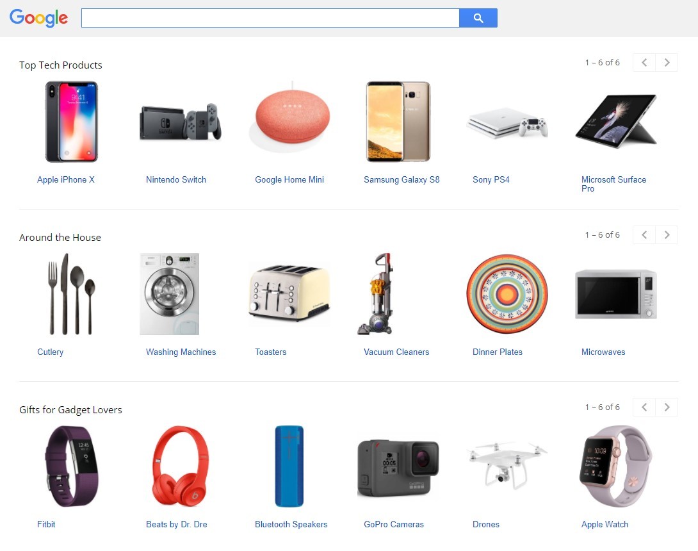Viewport: 698px width, 551px height.
Task: Select the colorful Dinner Plates image
Action: tap(507, 294)
